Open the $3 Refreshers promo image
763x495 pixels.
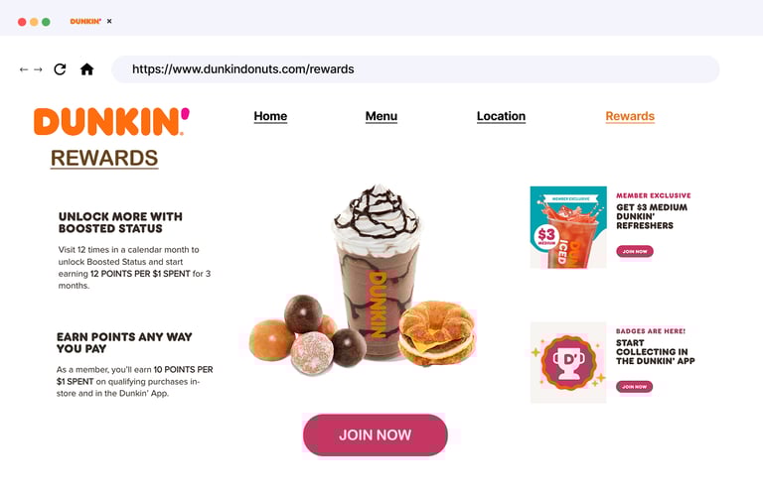568,227
